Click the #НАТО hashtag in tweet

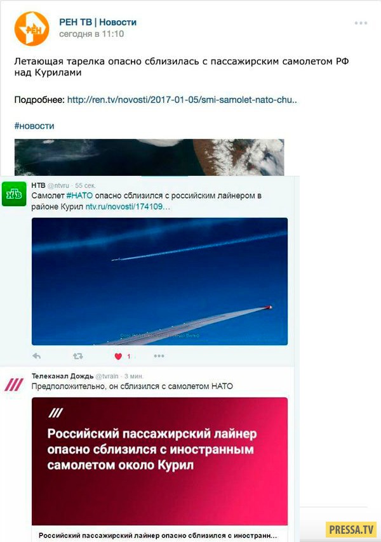(79, 195)
